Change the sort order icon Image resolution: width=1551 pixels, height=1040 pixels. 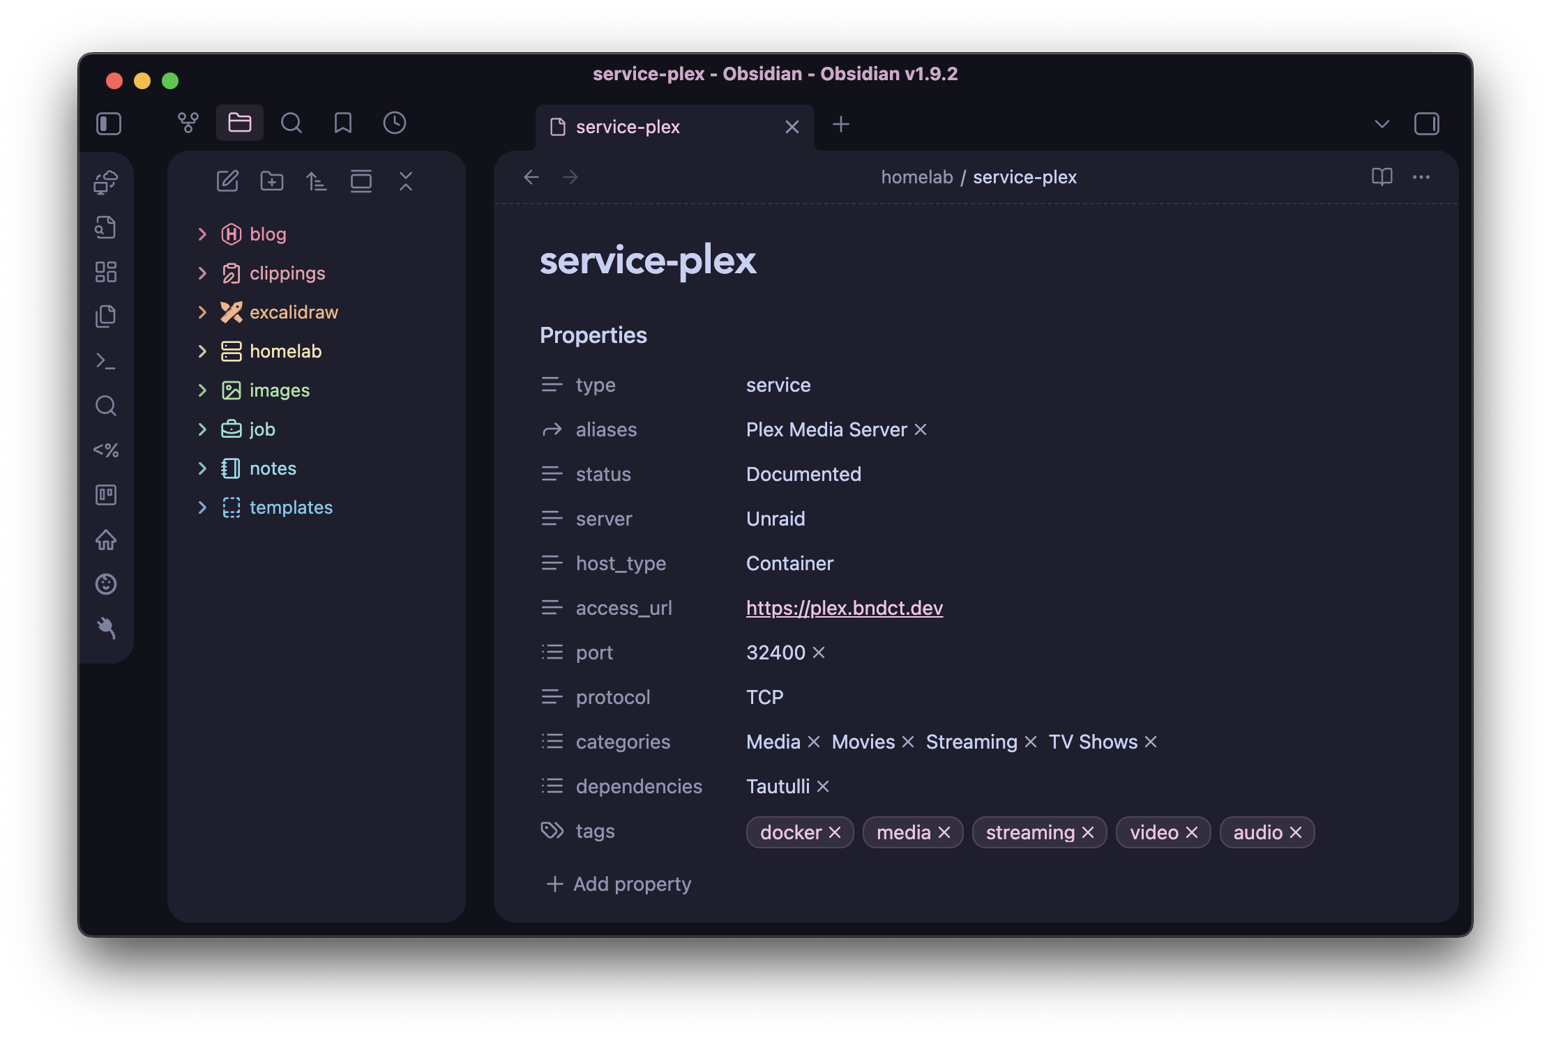317,181
